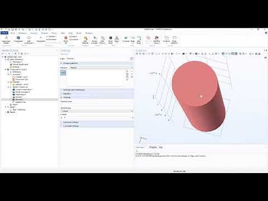
Task: Open Parameters from the ribbon
Action: [41, 40]
